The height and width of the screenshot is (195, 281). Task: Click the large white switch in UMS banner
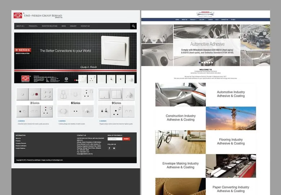[x=115, y=51]
